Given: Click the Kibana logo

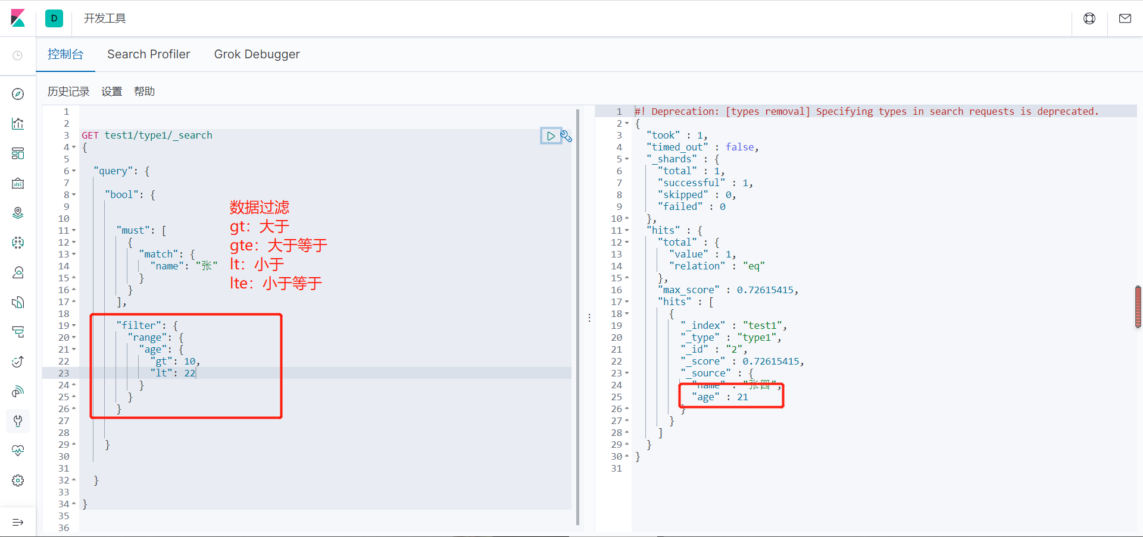Looking at the screenshot, I should coord(18,18).
